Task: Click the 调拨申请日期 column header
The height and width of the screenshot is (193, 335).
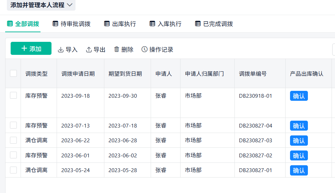Action: pyautogui.click(x=78, y=74)
